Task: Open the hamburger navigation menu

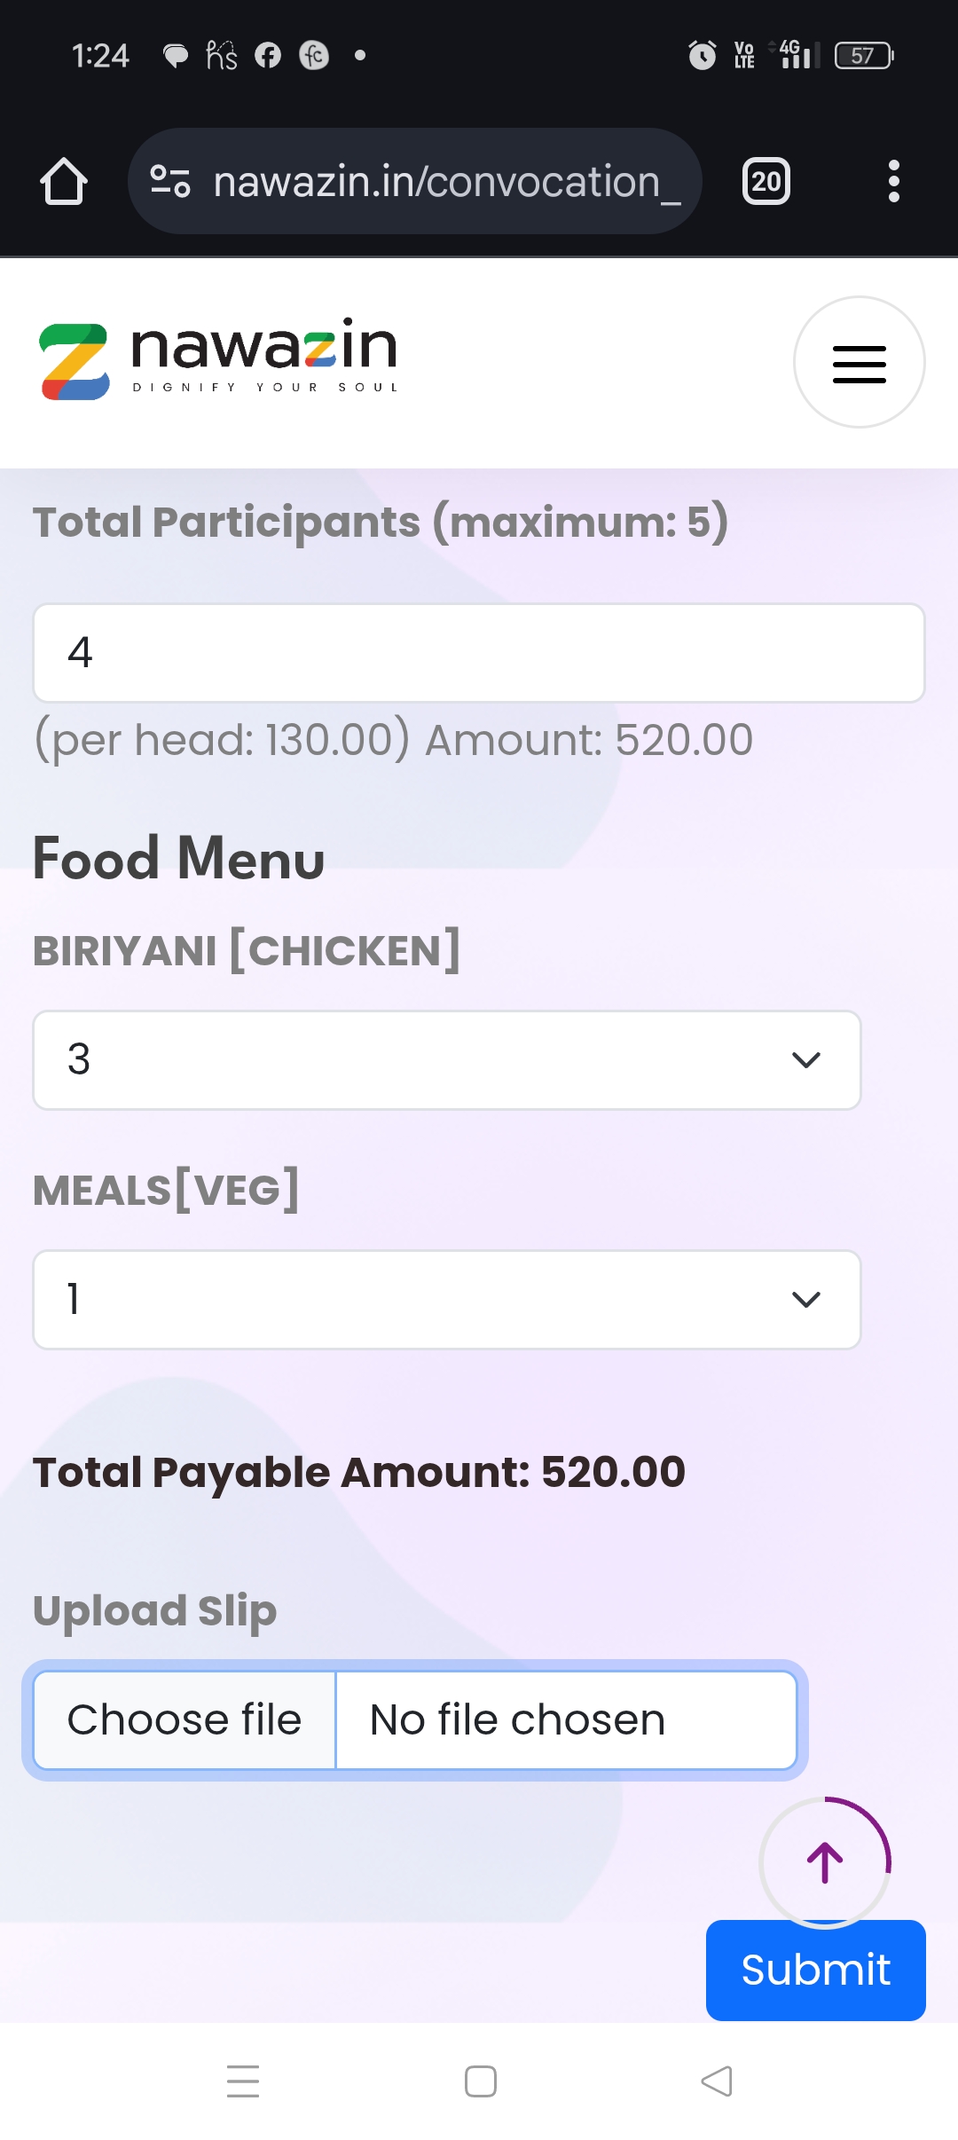Action: (x=859, y=363)
